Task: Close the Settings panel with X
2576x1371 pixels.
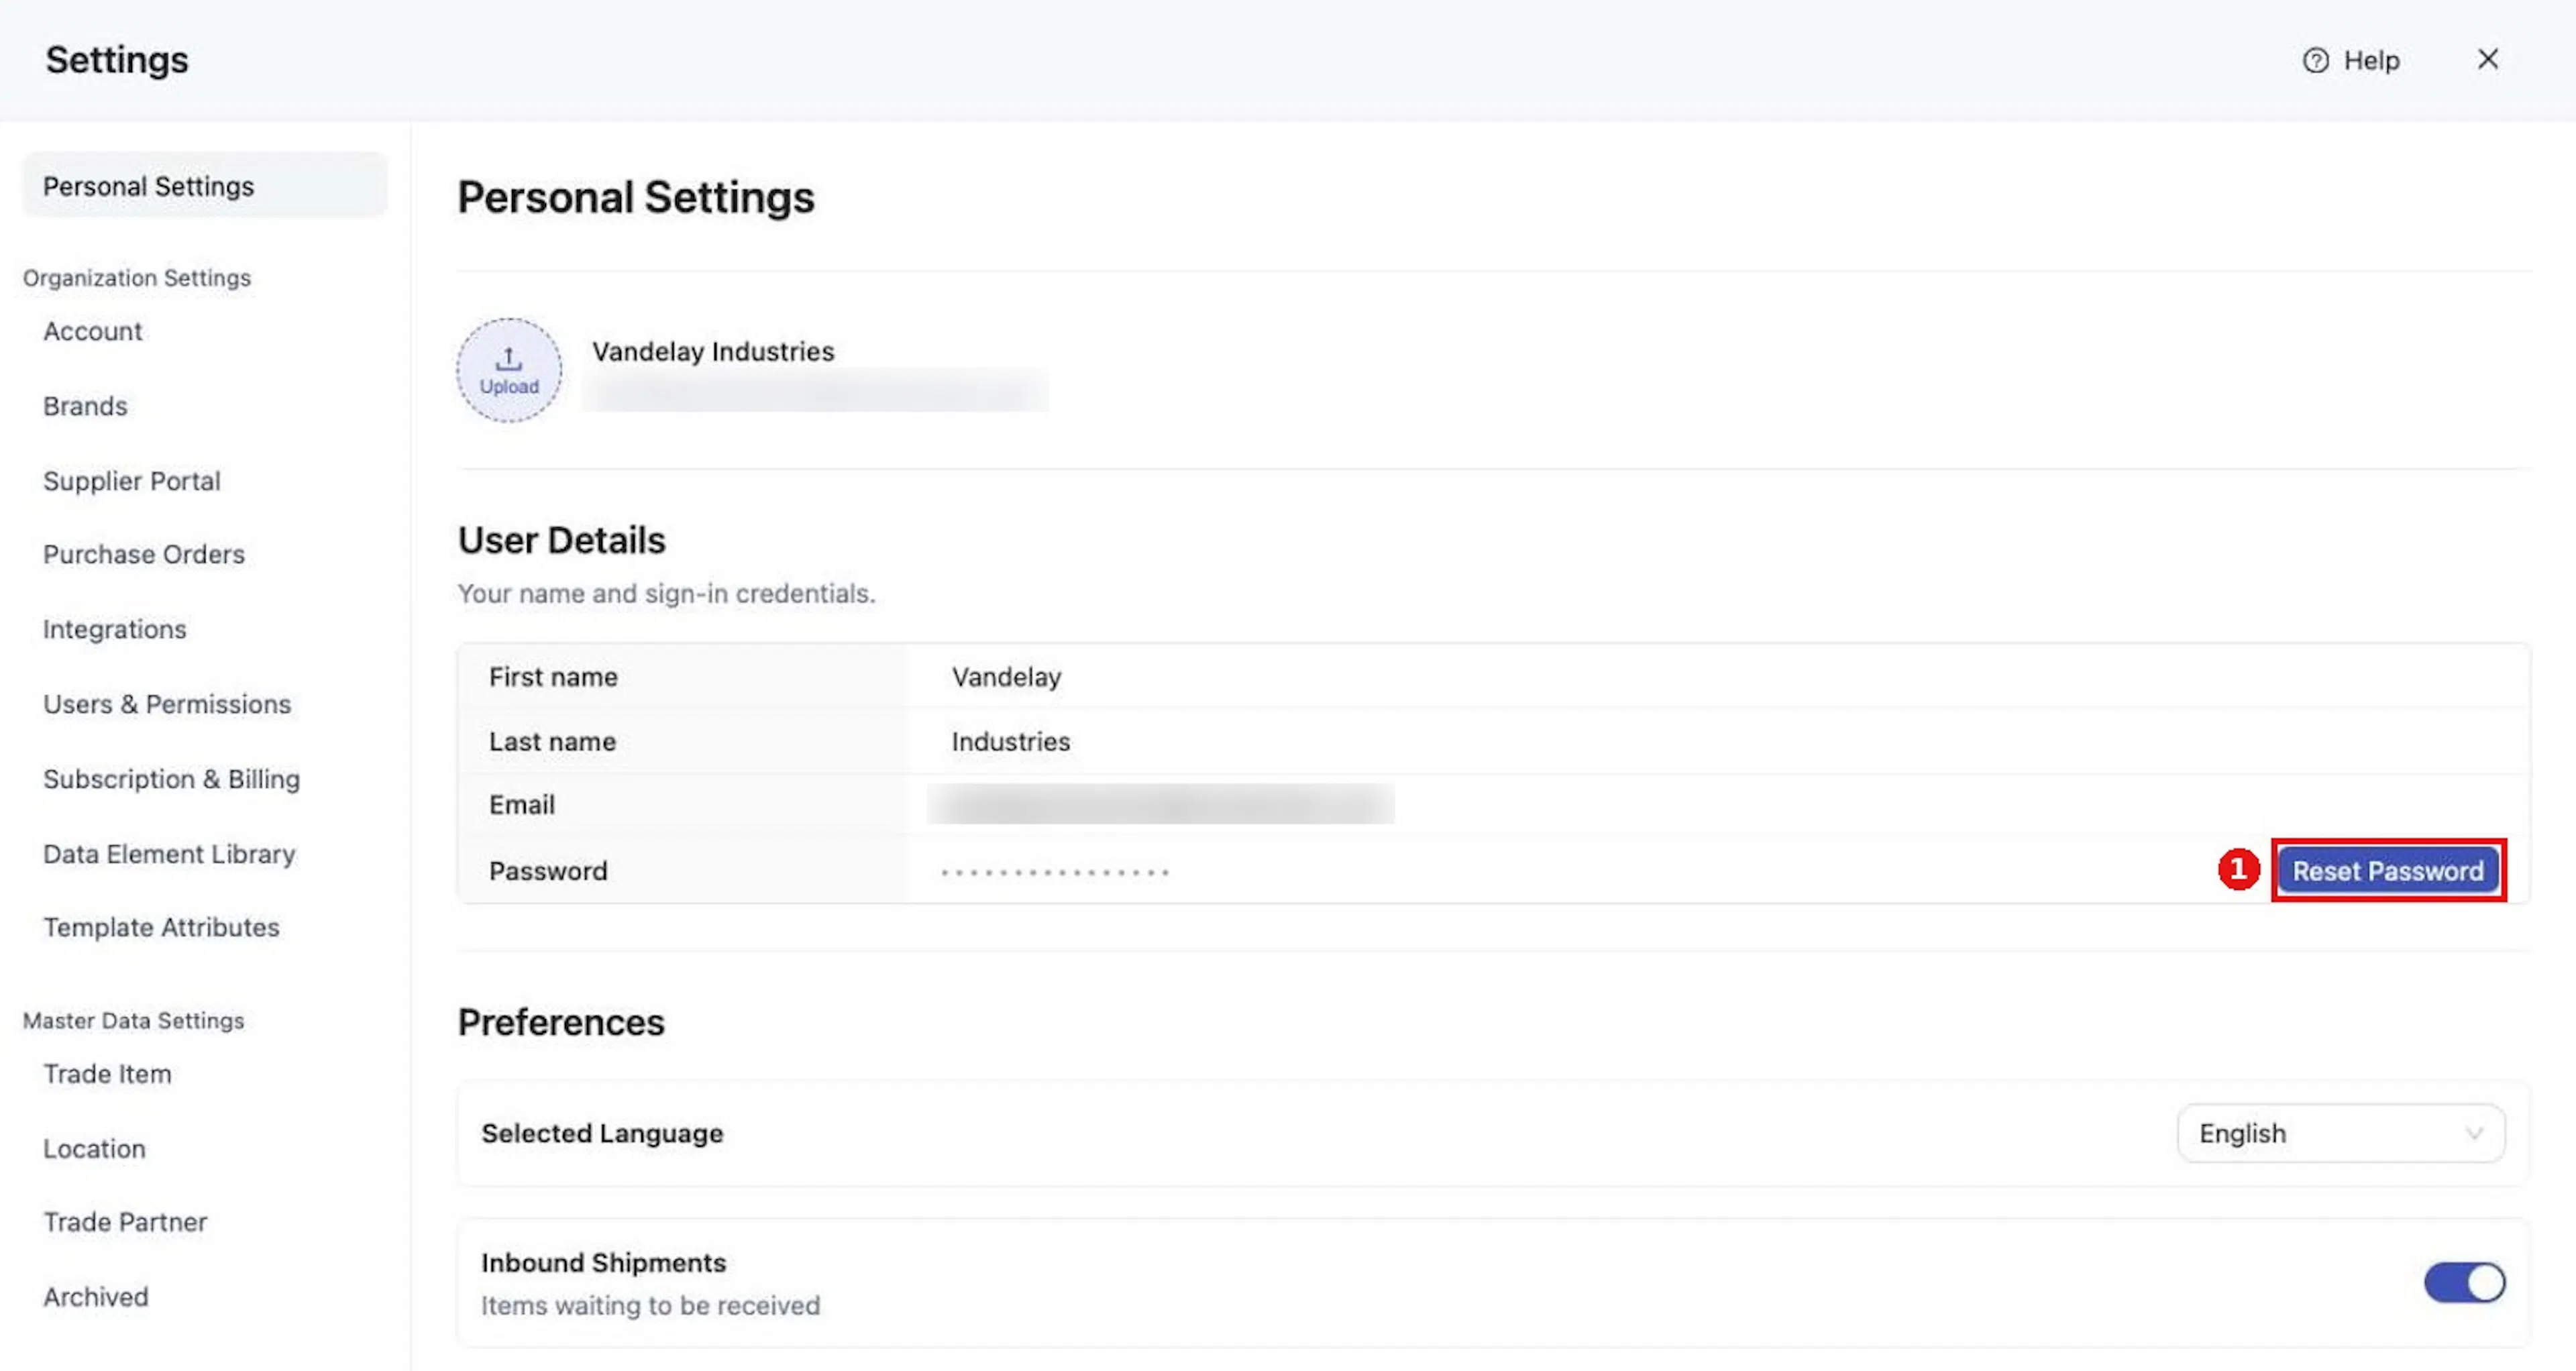Action: 2488,59
